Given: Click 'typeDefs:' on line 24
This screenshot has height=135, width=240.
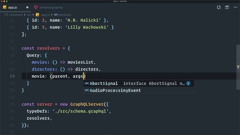Looking at the screenshot, I should point(38,111).
